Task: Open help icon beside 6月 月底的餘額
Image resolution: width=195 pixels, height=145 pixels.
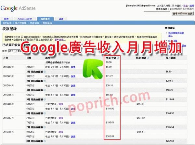Action: (x=45, y=113)
